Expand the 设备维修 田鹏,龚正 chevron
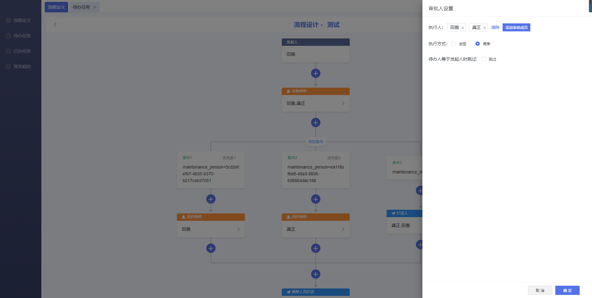Image resolution: width=592 pixels, height=298 pixels. point(343,103)
